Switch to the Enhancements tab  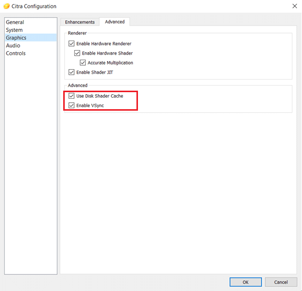(x=80, y=22)
